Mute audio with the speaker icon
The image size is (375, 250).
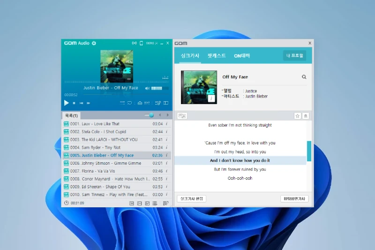[x=147, y=88]
